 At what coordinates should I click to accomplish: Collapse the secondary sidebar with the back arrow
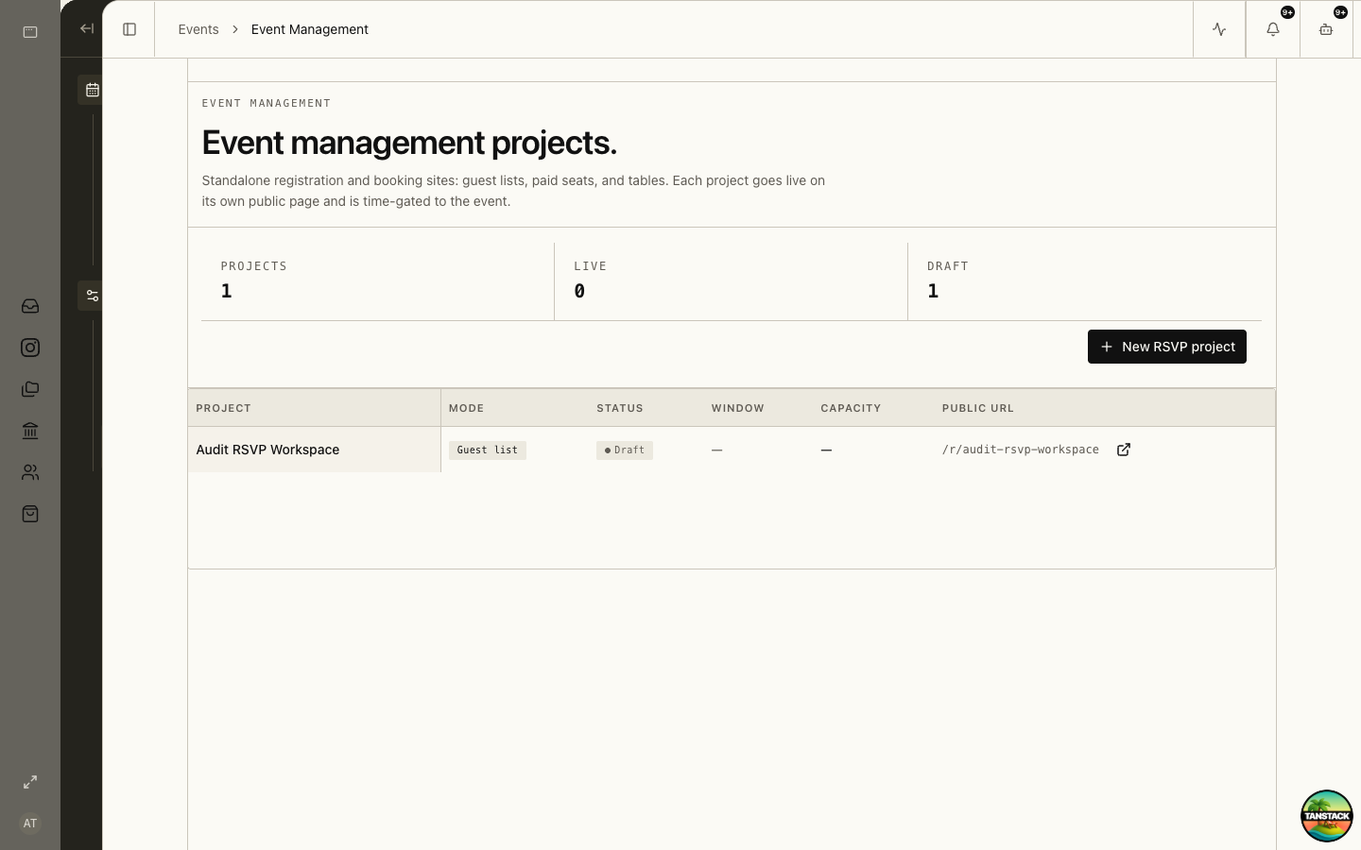point(87,28)
